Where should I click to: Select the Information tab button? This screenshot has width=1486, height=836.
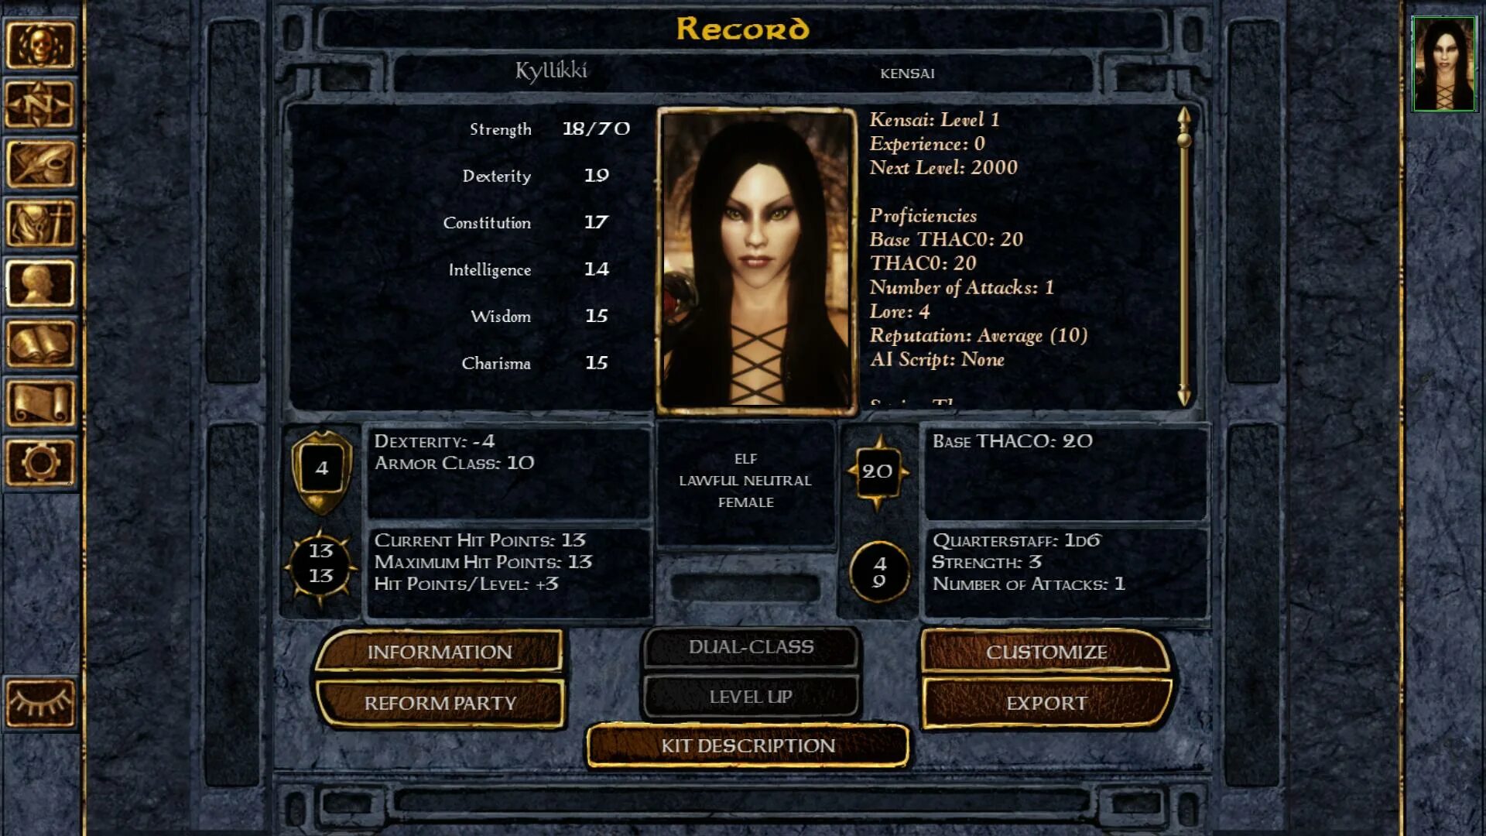439,651
